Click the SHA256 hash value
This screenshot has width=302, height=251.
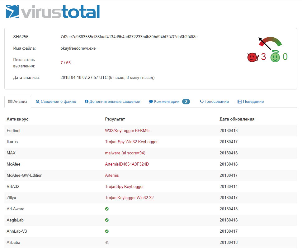click(x=129, y=37)
